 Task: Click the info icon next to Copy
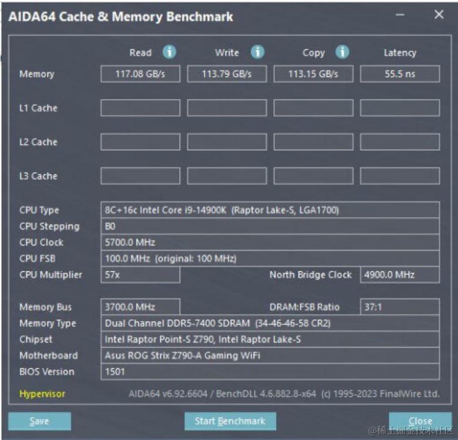pos(342,52)
